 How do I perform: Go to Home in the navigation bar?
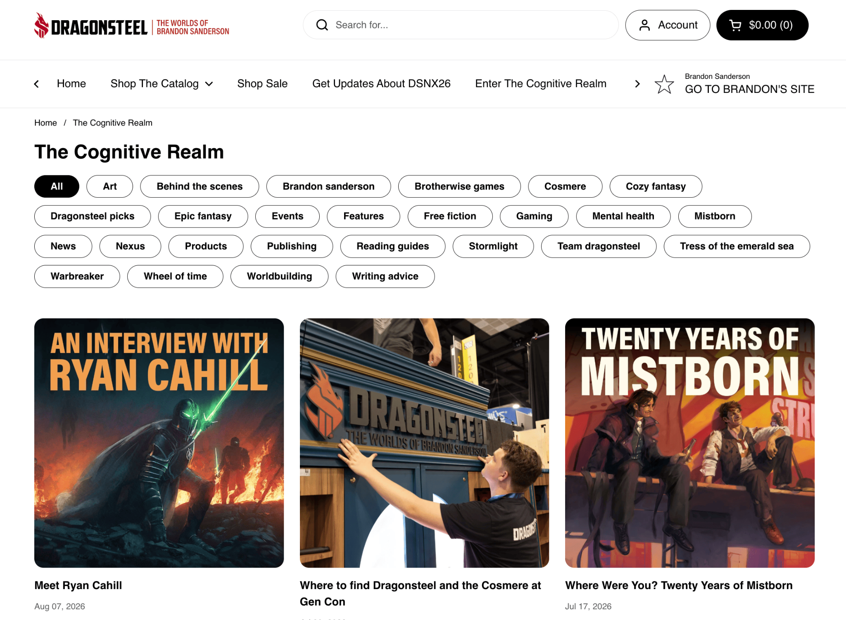[x=71, y=84]
